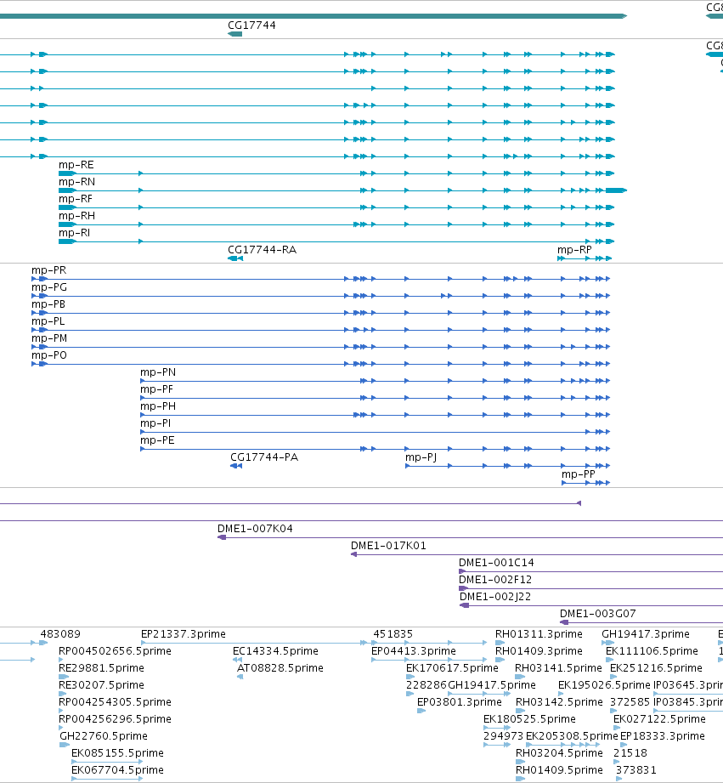Open the mp-PM protein label
This screenshot has height=783, width=723.
coord(49,338)
